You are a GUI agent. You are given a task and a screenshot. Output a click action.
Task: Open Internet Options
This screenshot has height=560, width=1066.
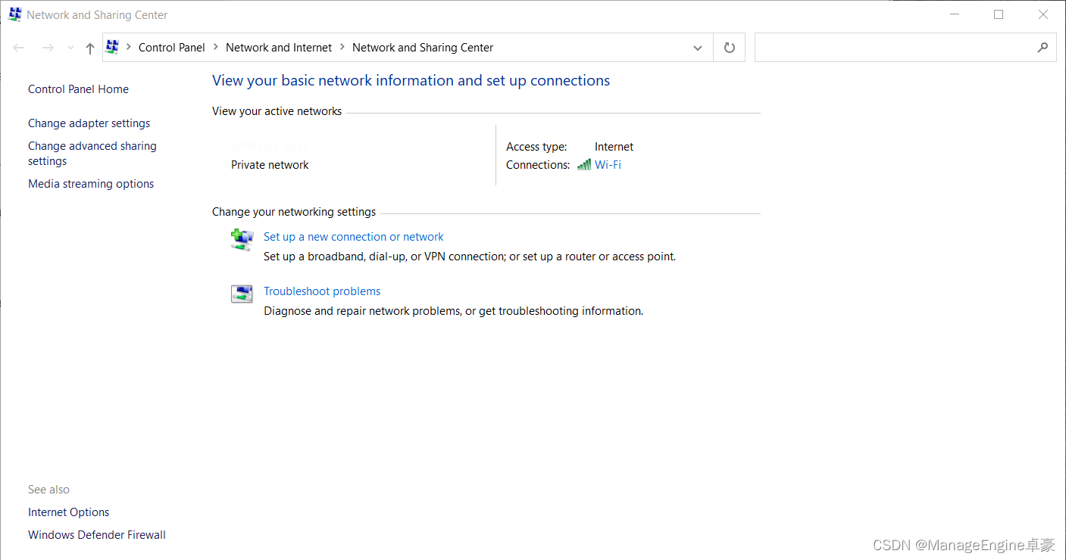[x=69, y=512]
